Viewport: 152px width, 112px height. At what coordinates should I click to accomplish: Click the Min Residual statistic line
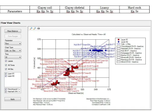pos(49,99)
